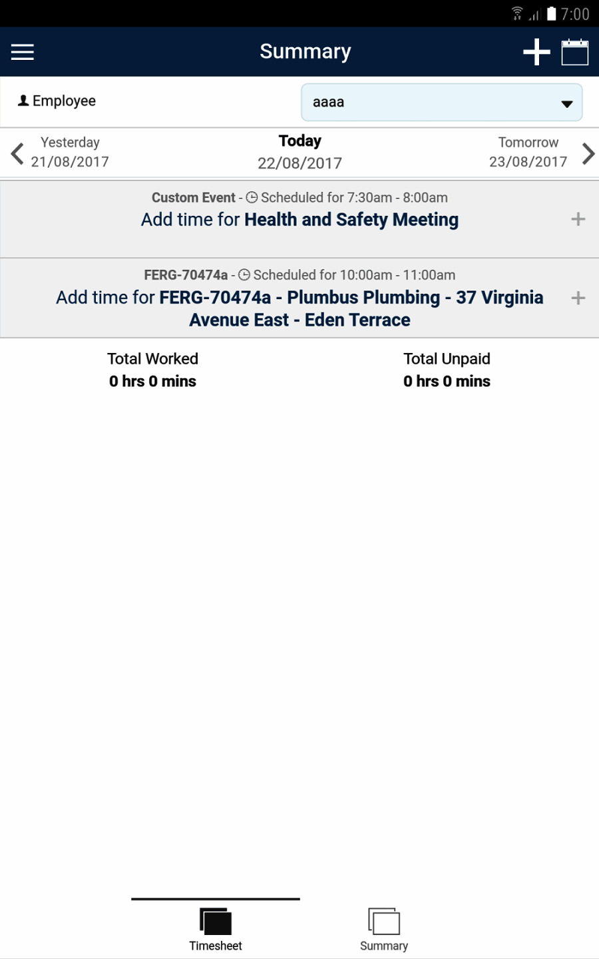Open the hamburger navigation menu

click(23, 52)
